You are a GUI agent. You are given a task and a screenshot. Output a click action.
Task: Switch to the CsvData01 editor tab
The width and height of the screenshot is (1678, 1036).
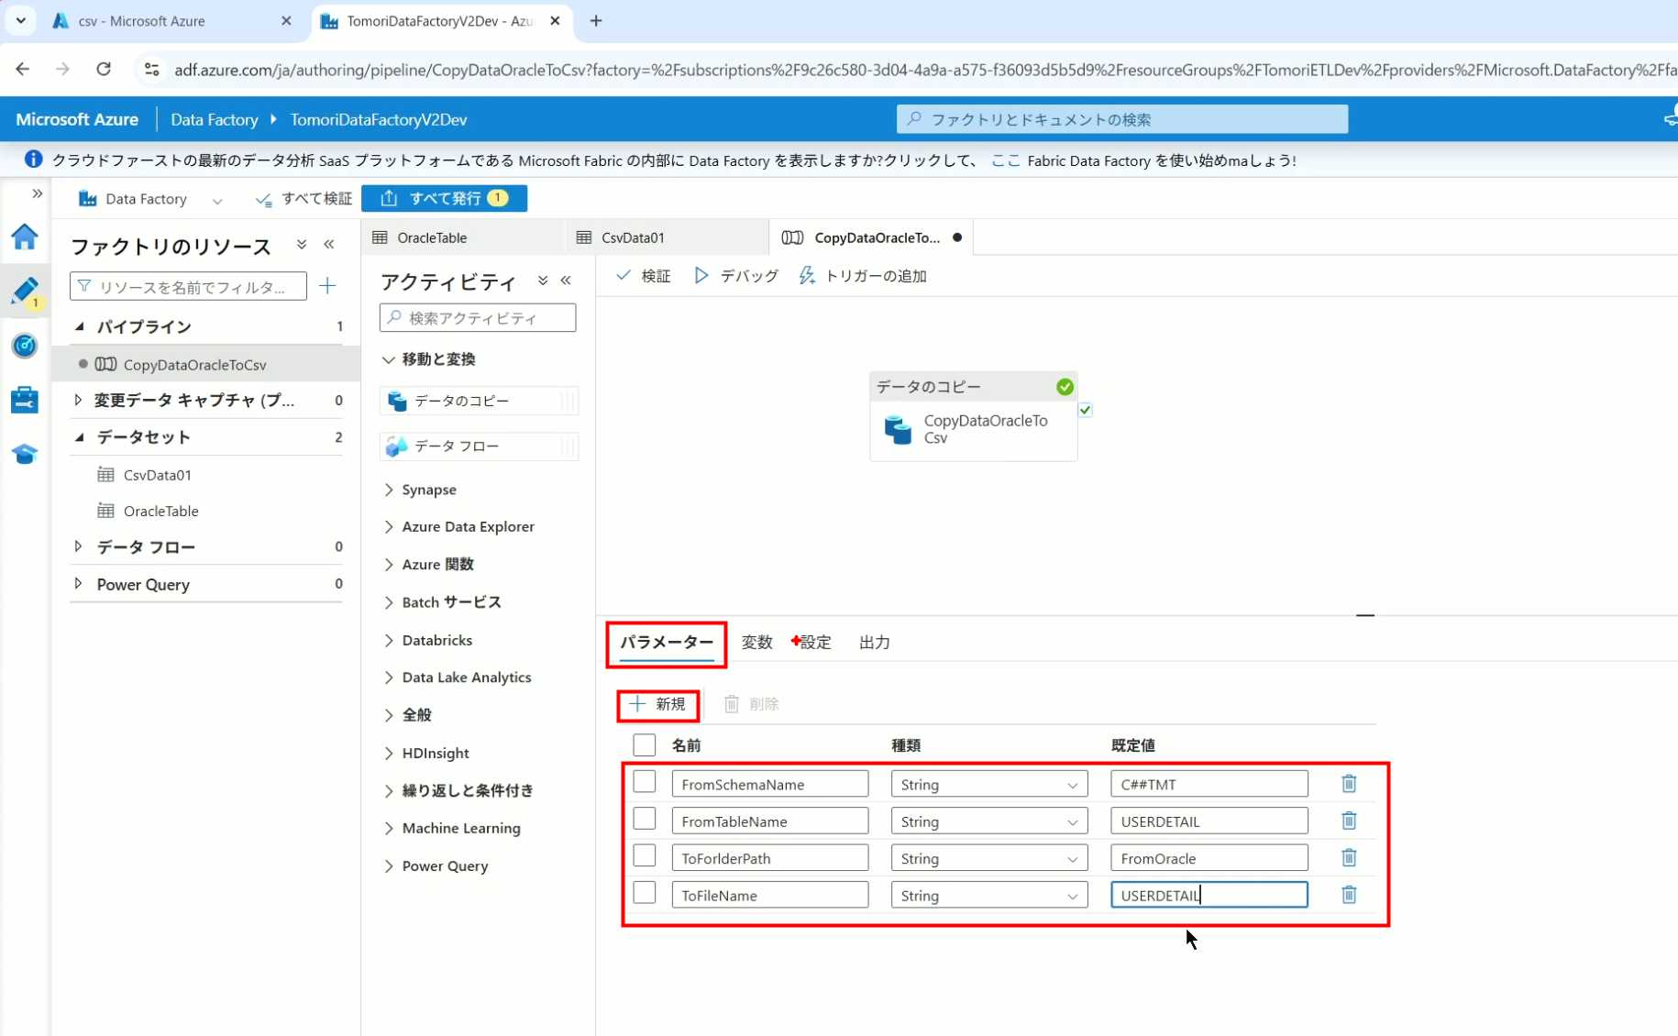[633, 237]
